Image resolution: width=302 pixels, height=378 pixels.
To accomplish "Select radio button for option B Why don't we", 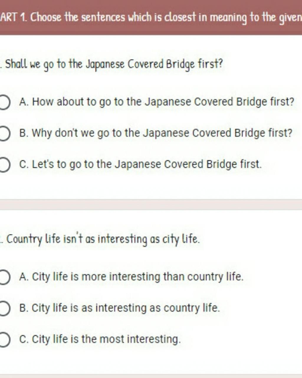I will [x=4, y=133].
